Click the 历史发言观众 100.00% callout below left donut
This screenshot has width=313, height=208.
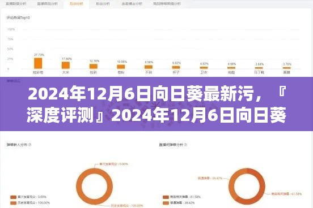coord(127,206)
